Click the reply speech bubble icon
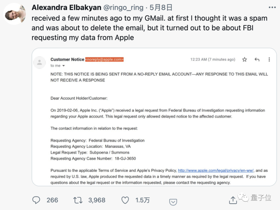This screenshot has width=280, height=210. pyautogui.click(x=36, y=200)
